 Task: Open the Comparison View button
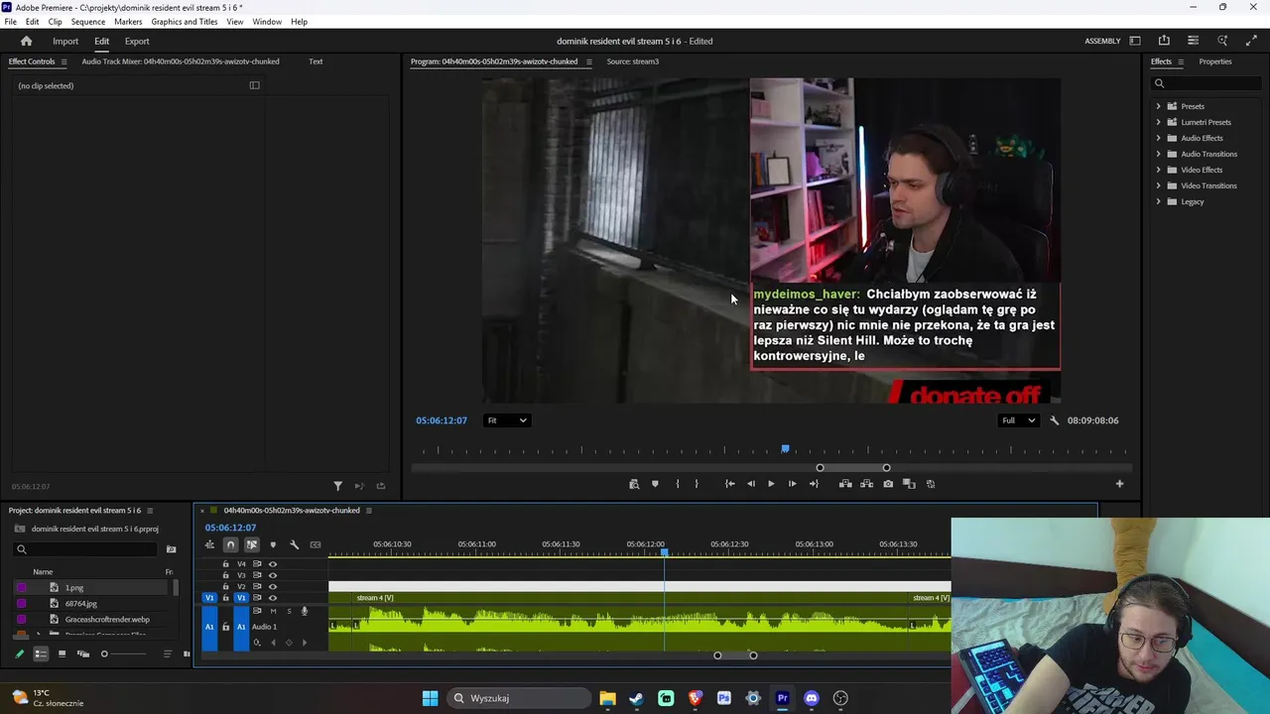point(909,484)
